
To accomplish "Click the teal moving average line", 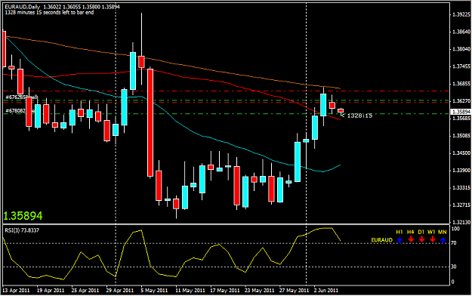I will click(211, 138).
